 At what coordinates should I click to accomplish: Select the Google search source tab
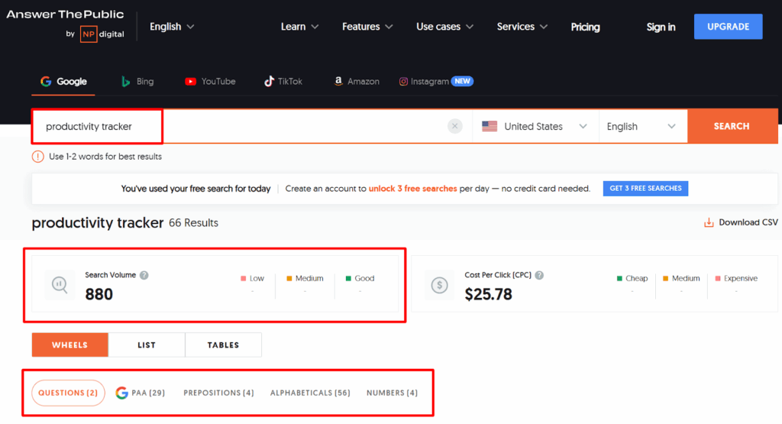click(x=63, y=81)
